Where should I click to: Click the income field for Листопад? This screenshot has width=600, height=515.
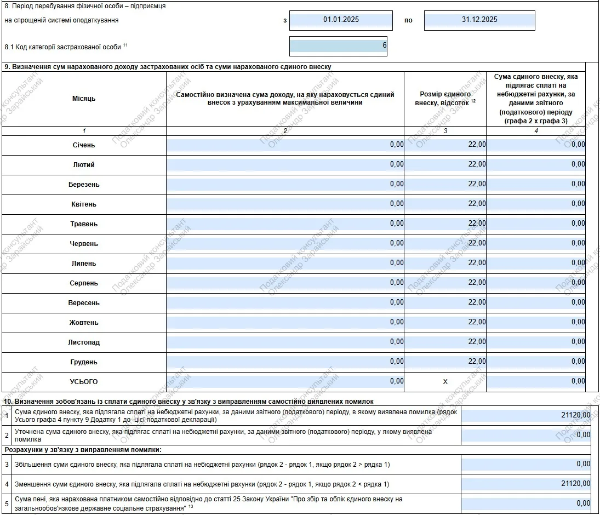pyautogui.click(x=285, y=342)
